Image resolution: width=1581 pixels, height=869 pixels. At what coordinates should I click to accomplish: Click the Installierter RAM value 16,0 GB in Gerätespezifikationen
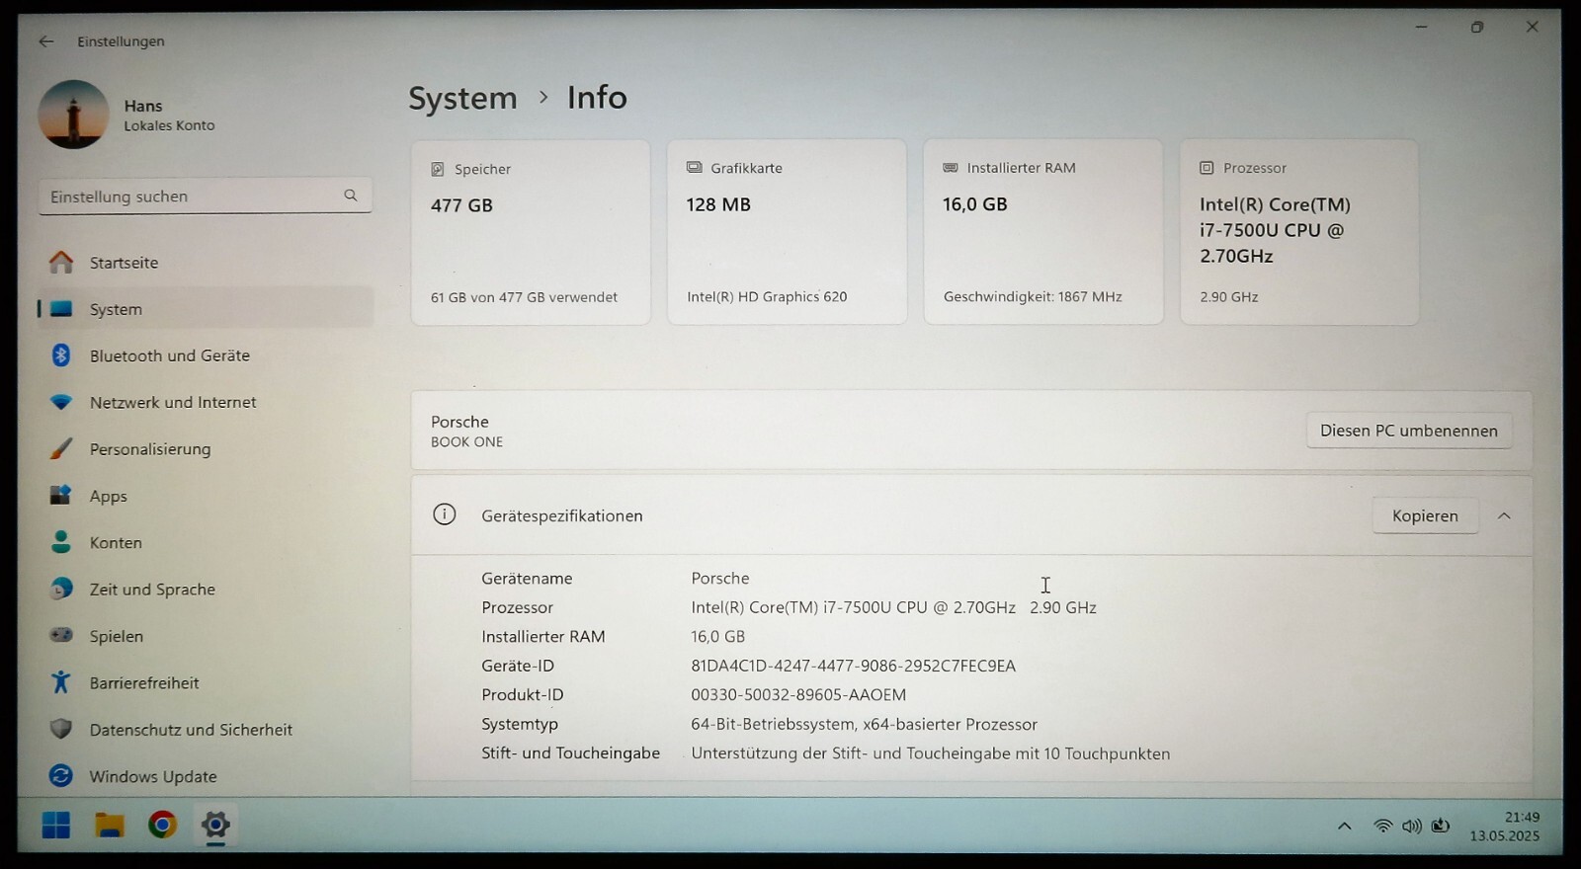pos(717,637)
